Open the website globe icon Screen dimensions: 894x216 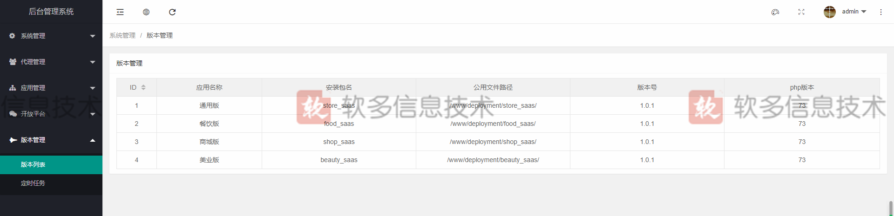(x=146, y=12)
